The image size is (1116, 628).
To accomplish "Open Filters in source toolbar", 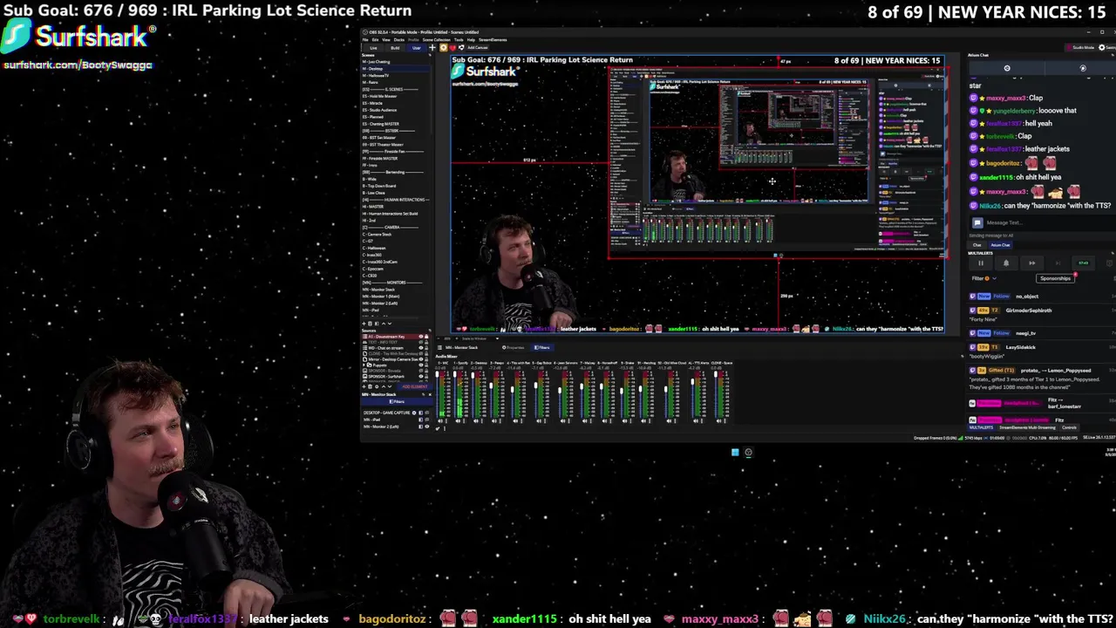I will 542,347.
